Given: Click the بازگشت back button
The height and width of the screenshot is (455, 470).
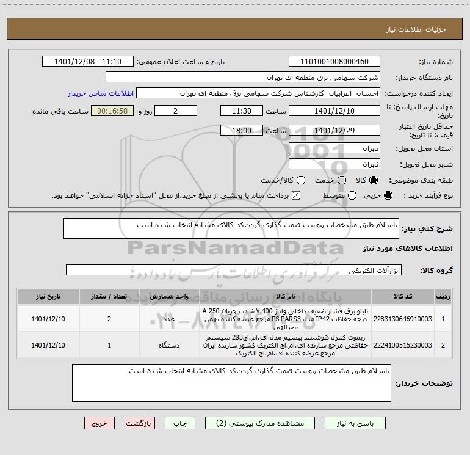Looking at the screenshot, I should pyautogui.click(x=140, y=423).
